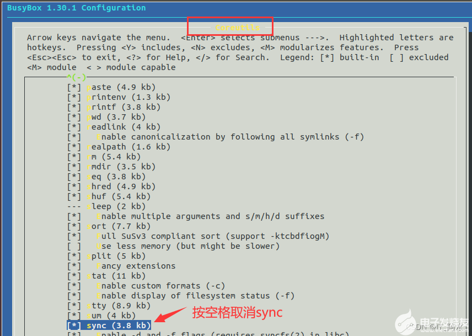Screen dimensions: 472x336
Task: Toggle the shuf (5.4 kb) checkbox
Action: coord(74,196)
